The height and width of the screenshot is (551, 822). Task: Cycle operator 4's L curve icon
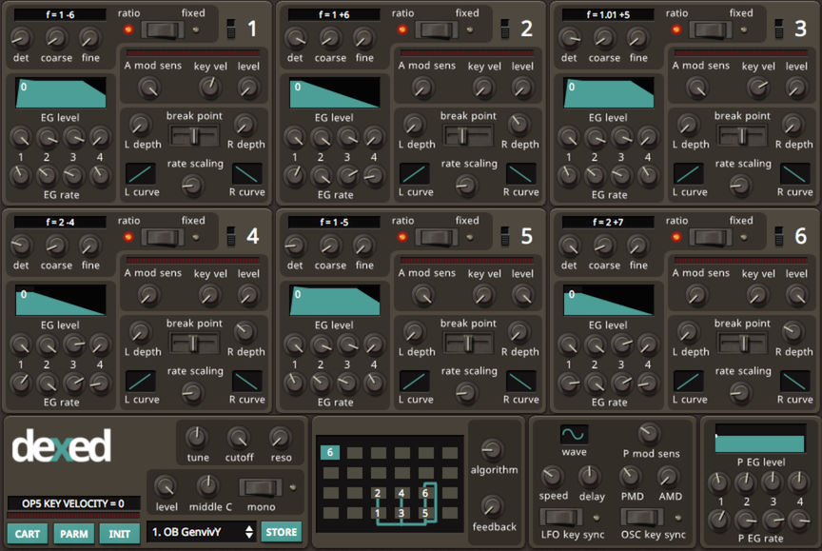pos(141,382)
